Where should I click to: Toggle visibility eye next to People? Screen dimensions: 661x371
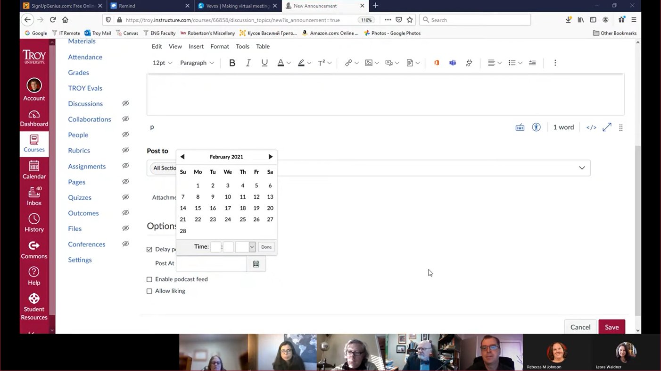point(125,135)
